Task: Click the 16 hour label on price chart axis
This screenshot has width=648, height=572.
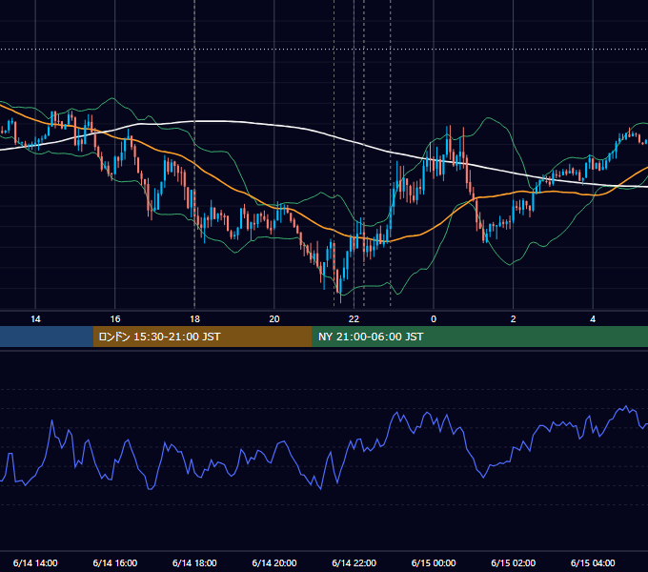Action: pyautogui.click(x=115, y=319)
